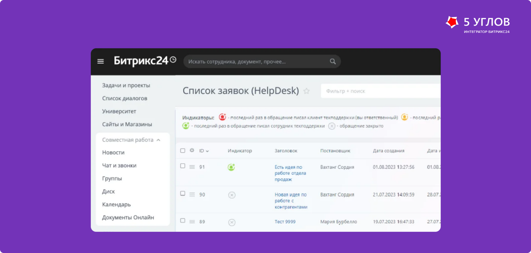Click the green support-wrote indicator in legend
This screenshot has width=531, height=253.
point(186,126)
